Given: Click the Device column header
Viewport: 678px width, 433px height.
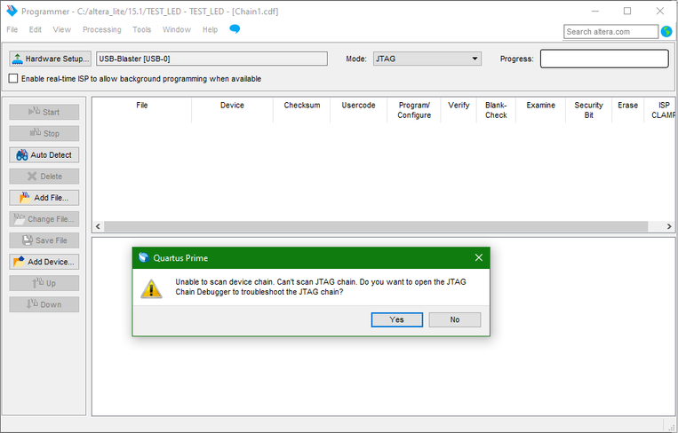Looking at the screenshot, I should (x=232, y=106).
